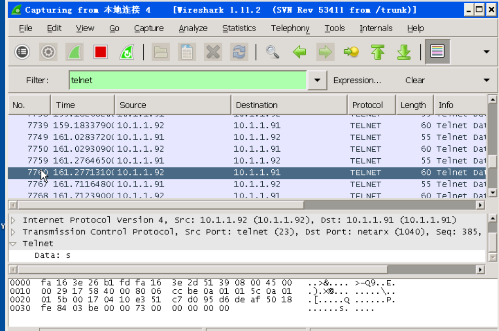Click packet list scroll up arrow
This screenshot has width=499, height=331.
coord(492,99)
